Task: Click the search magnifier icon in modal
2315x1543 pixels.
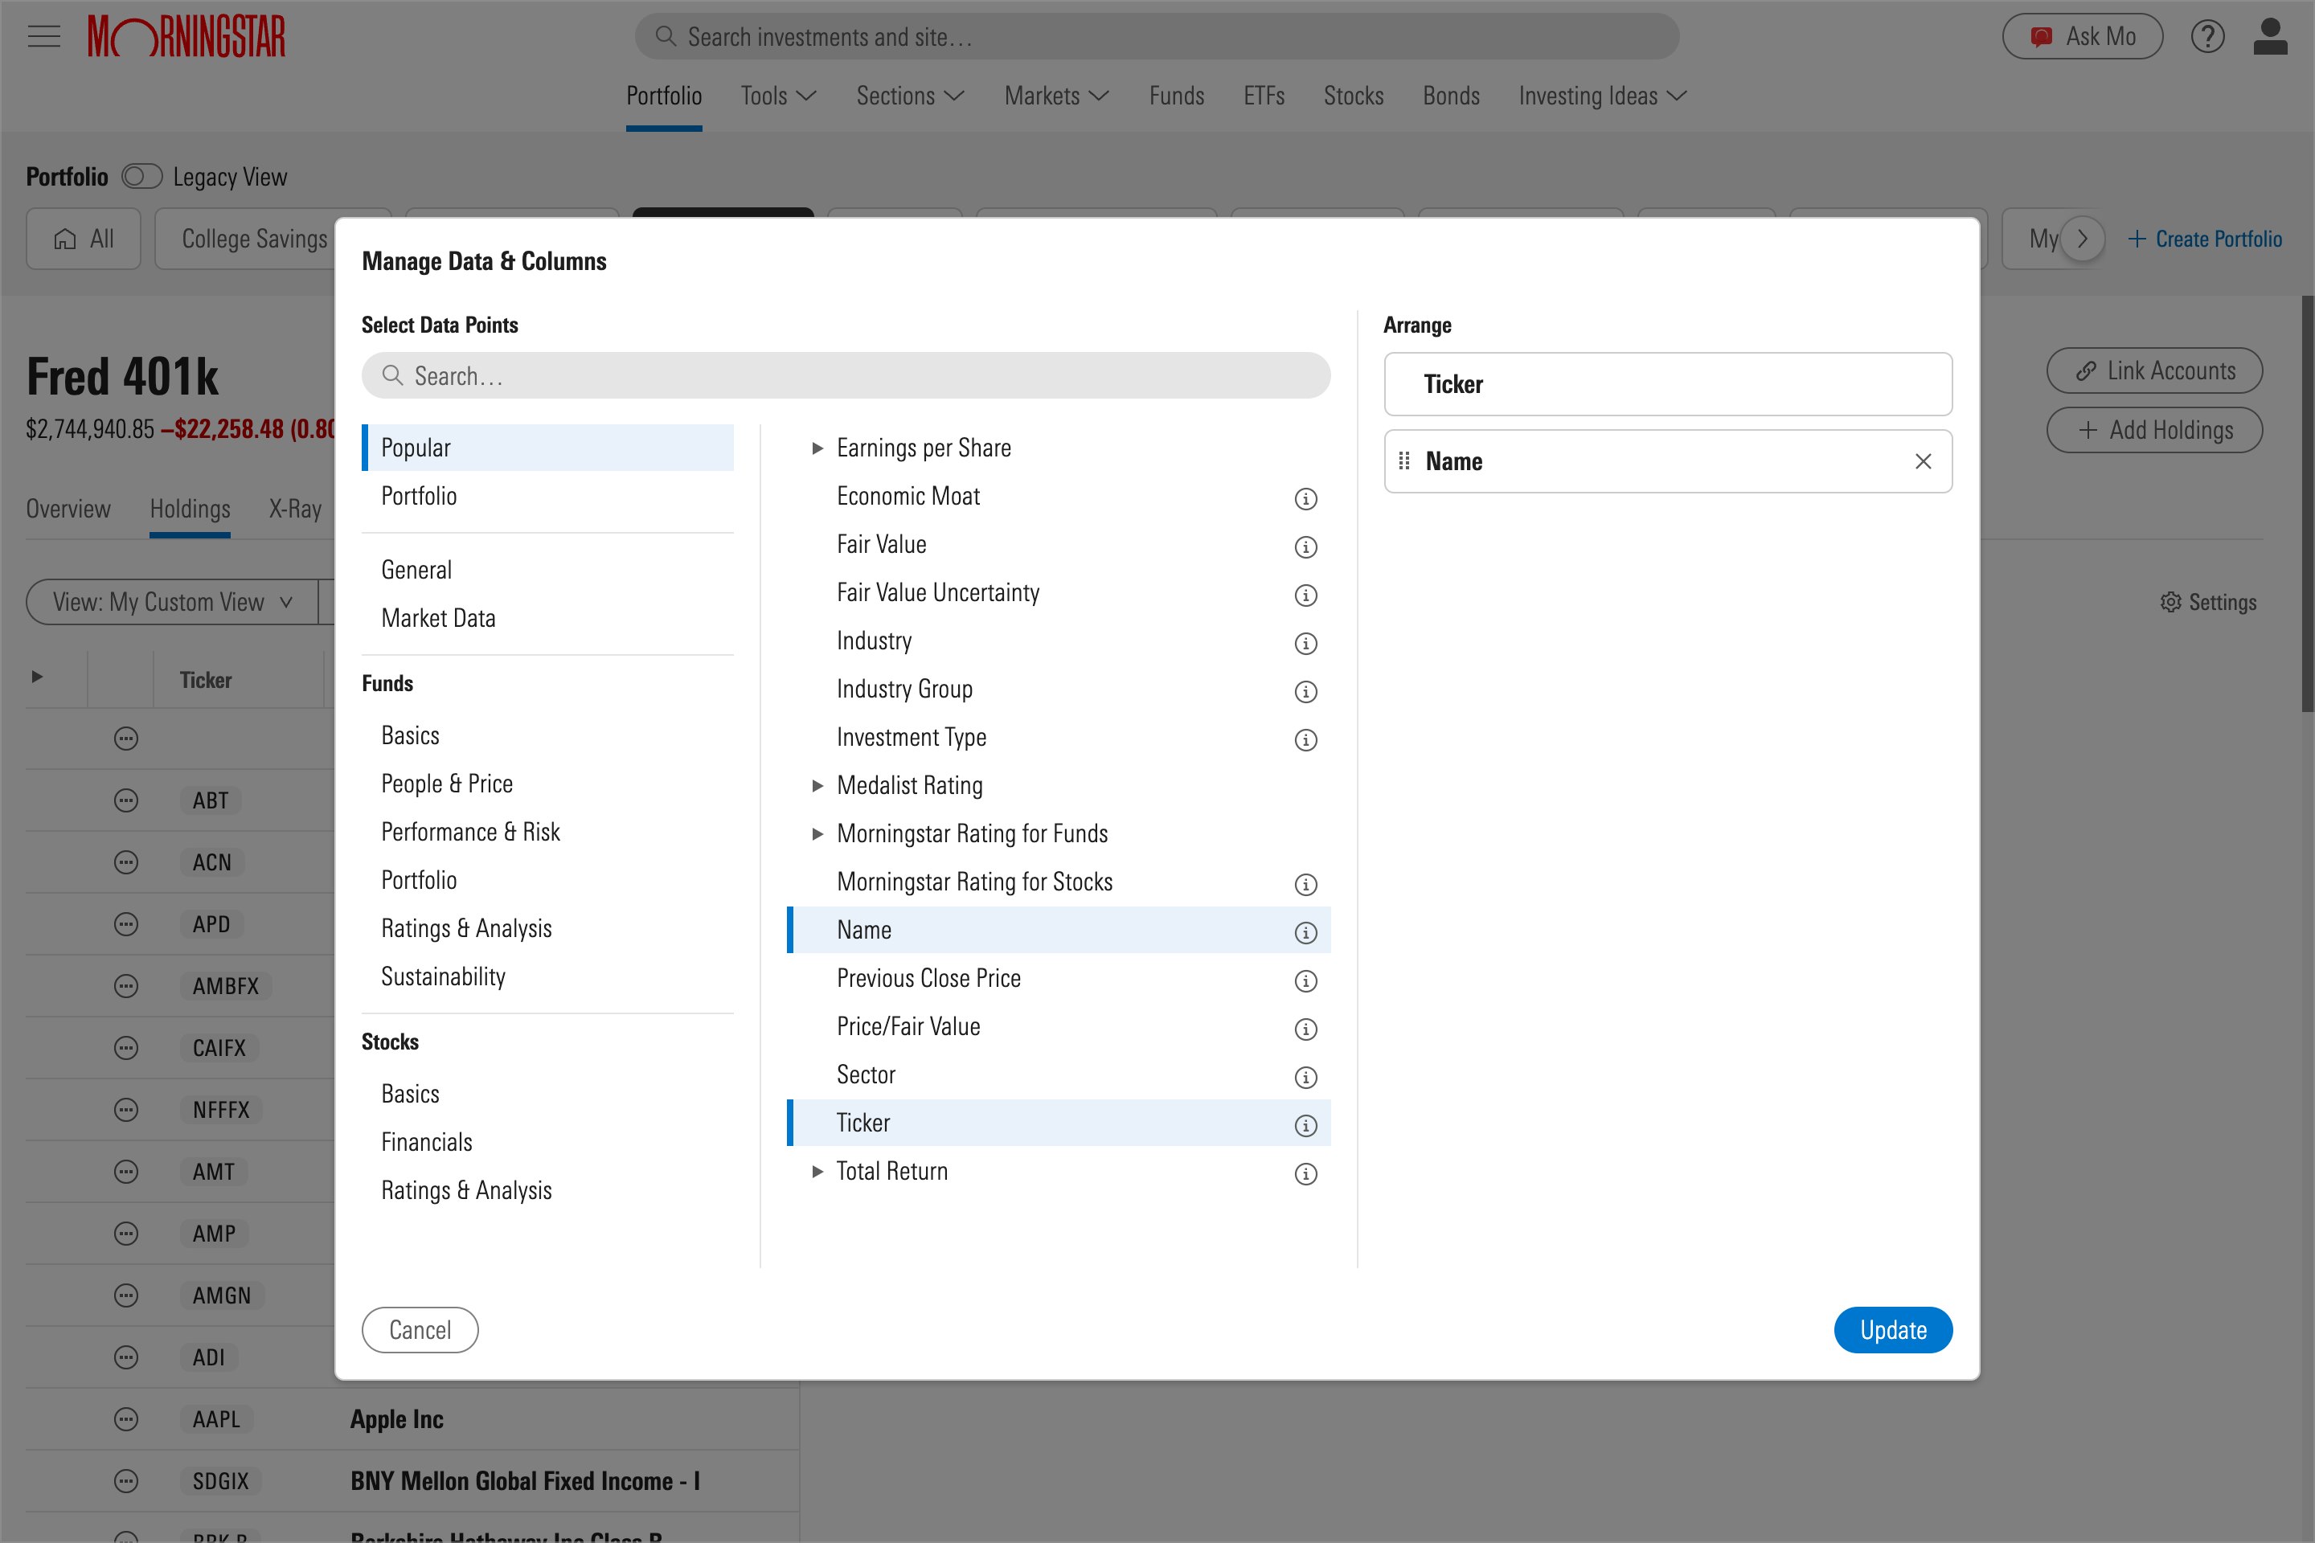Action: point(393,375)
